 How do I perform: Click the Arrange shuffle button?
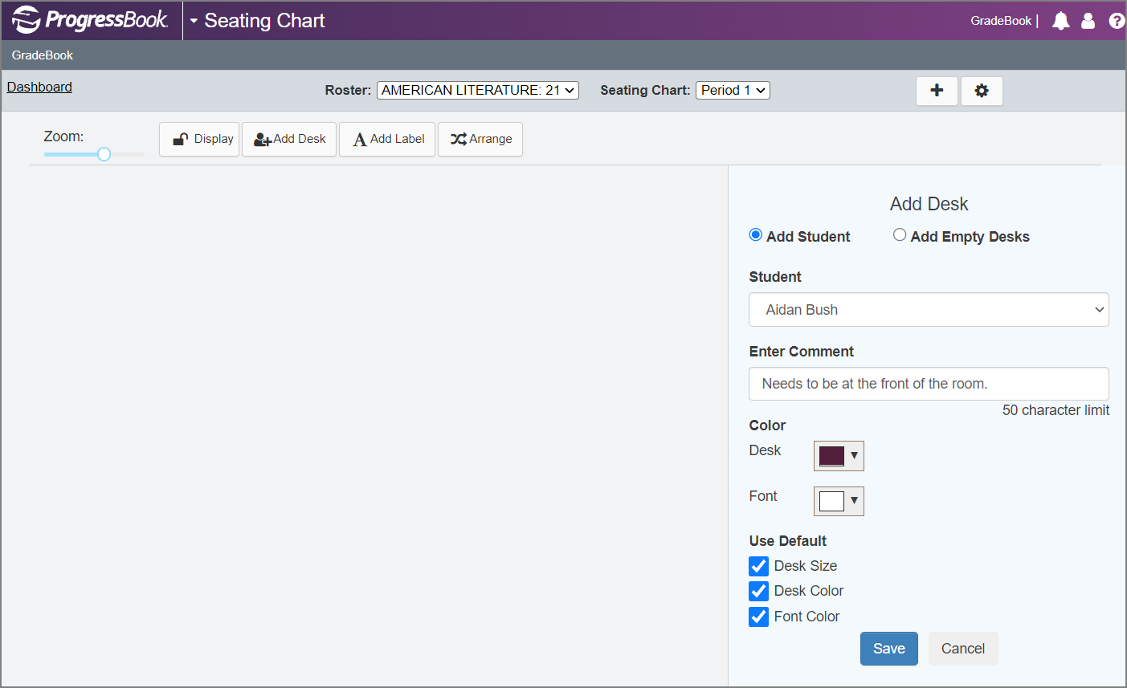pyautogui.click(x=480, y=139)
